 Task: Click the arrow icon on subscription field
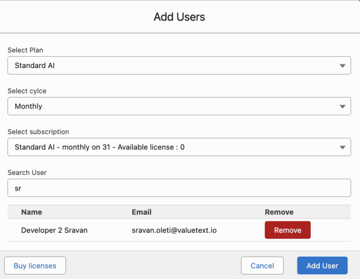[342, 148]
